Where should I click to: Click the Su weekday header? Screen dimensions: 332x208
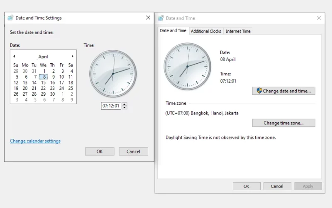click(x=16, y=65)
